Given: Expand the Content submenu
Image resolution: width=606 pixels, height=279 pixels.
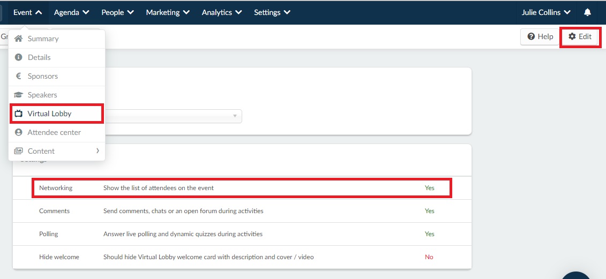Looking at the screenshot, I should [56, 151].
